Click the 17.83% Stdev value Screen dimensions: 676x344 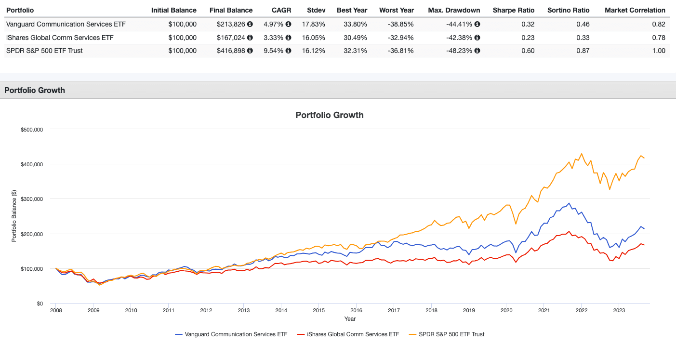315,25
